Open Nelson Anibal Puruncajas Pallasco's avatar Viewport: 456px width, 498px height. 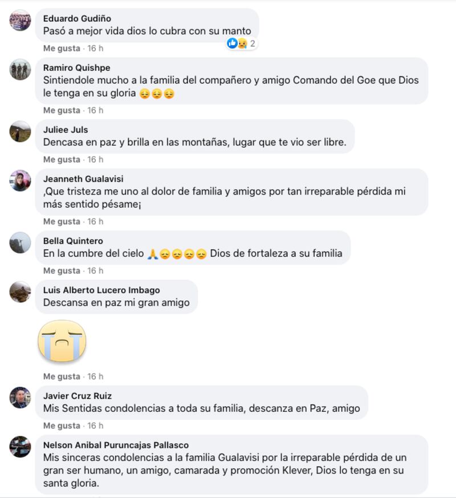(21, 447)
